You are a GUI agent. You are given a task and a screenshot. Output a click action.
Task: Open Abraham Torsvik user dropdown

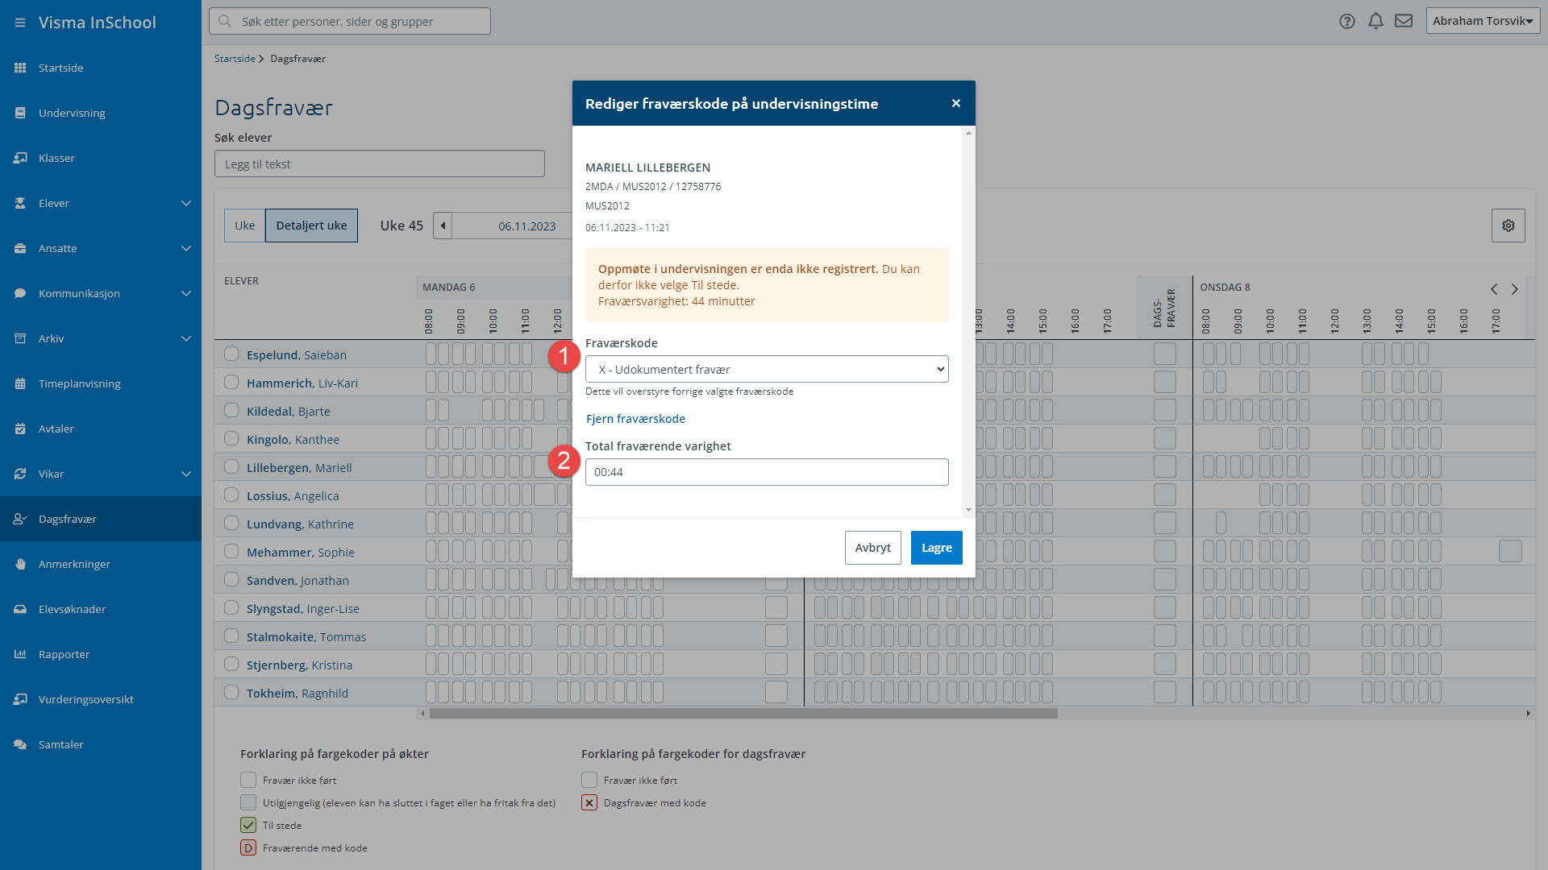pyautogui.click(x=1483, y=21)
